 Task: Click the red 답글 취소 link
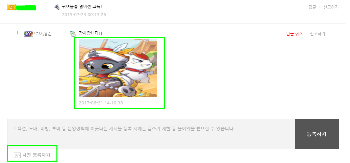pyautogui.click(x=294, y=34)
